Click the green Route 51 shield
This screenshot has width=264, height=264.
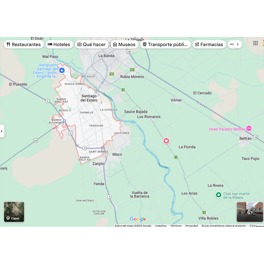coord(132,70)
